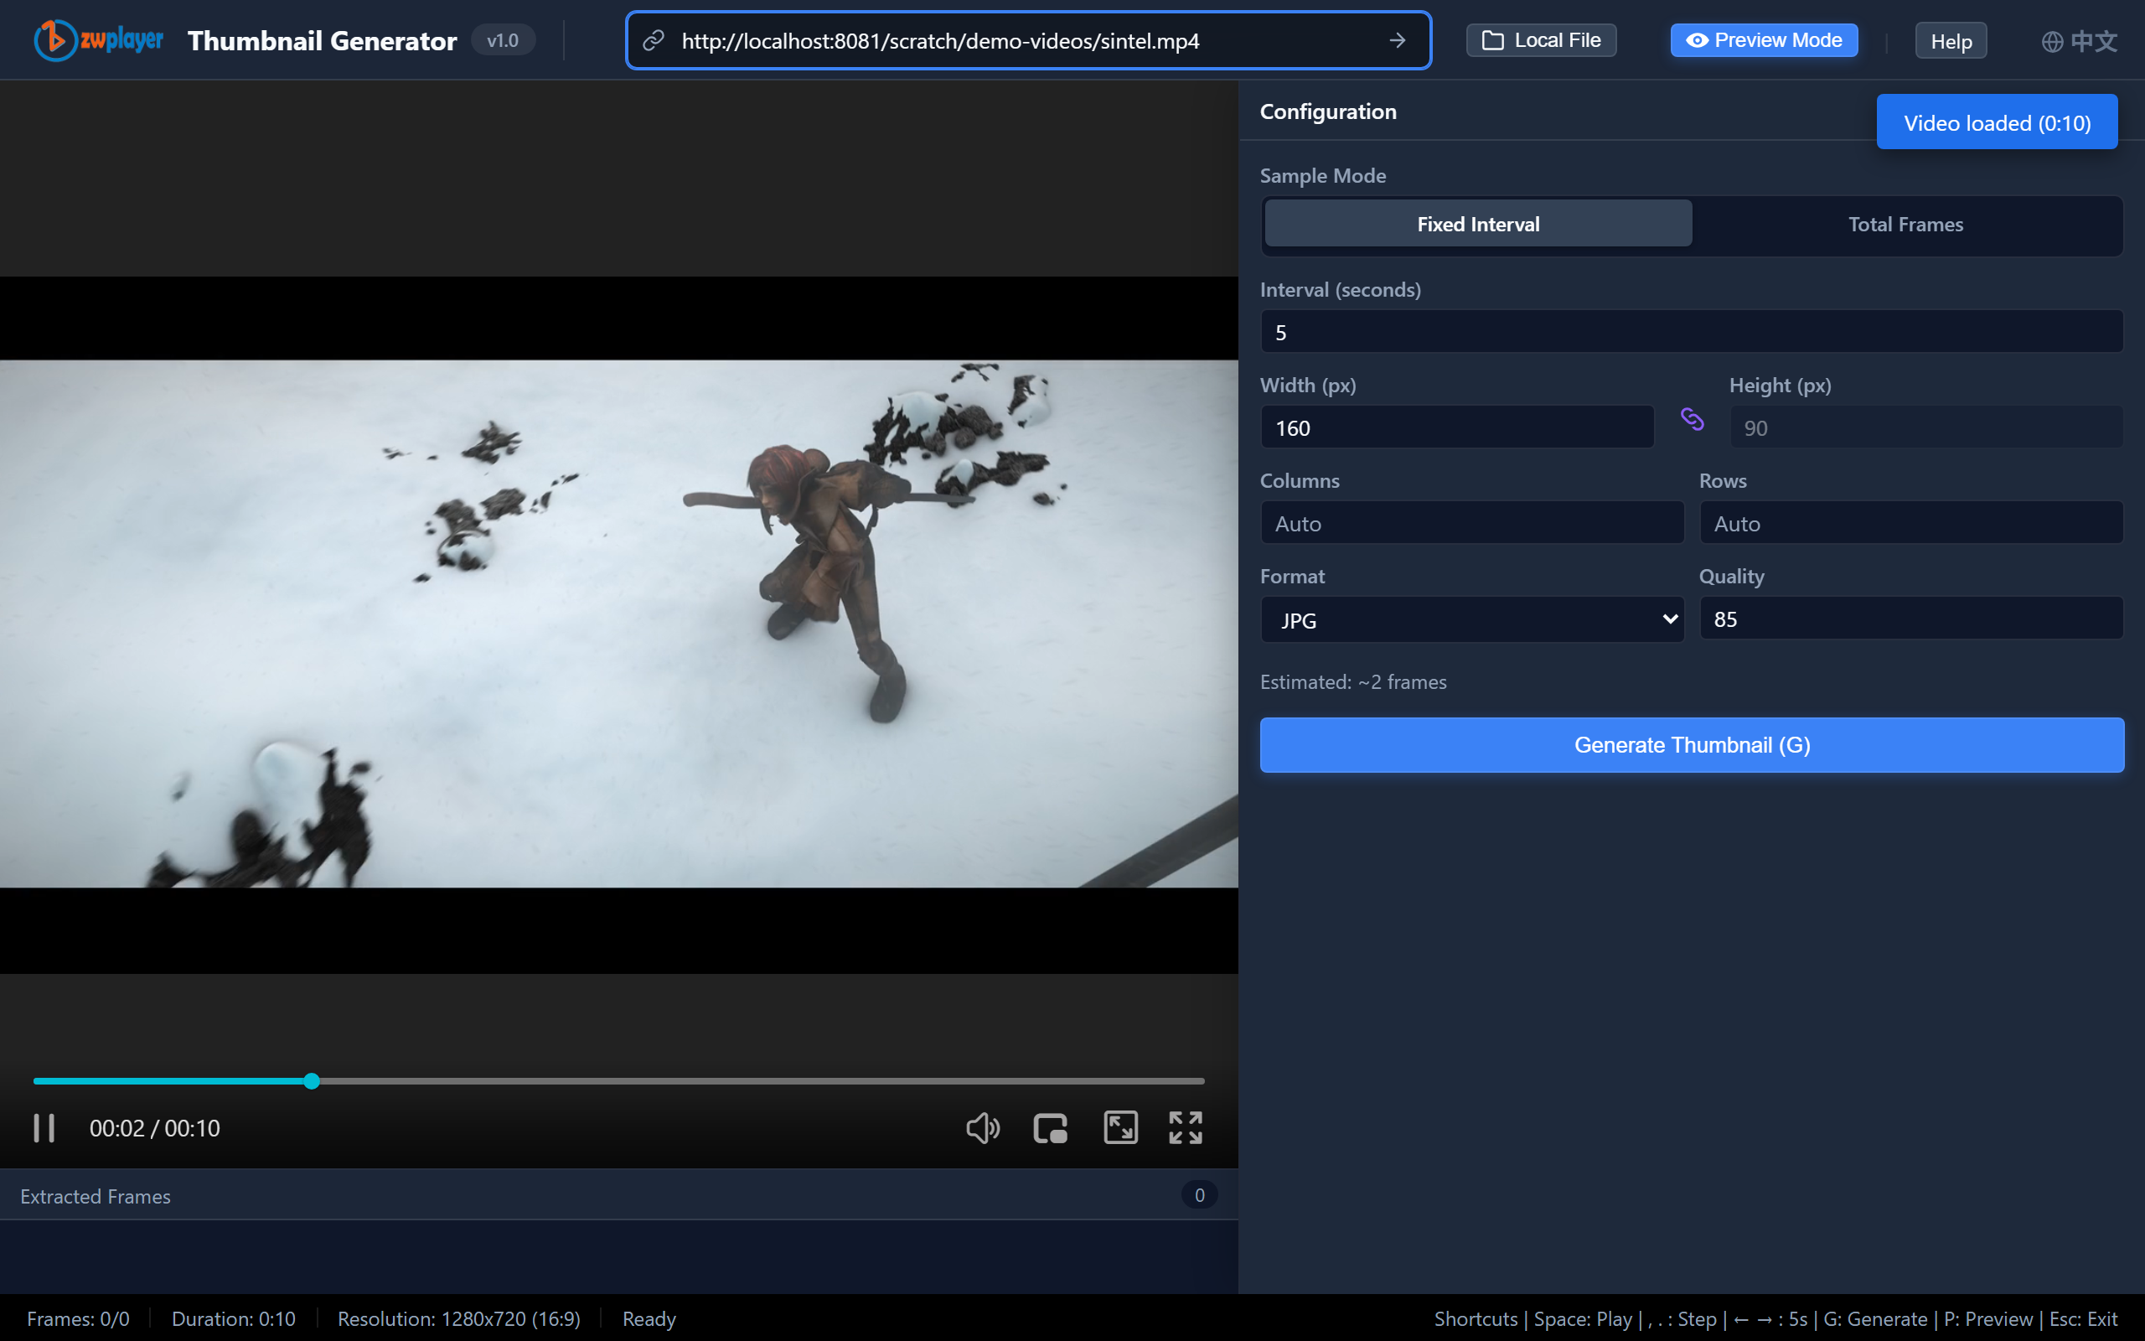The height and width of the screenshot is (1341, 2145).
Task: Click the Width px field
Action: coord(1457,427)
